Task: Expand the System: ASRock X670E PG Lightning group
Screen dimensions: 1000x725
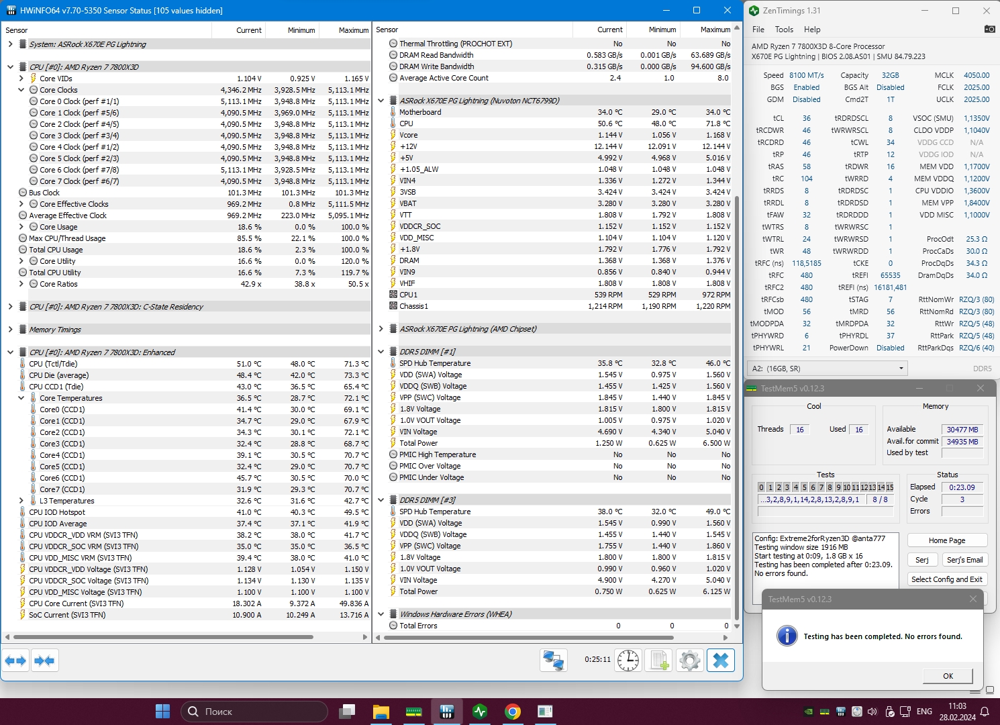Action: click(x=10, y=44)
